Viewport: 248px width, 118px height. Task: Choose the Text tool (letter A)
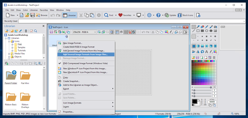pos(206,52)
